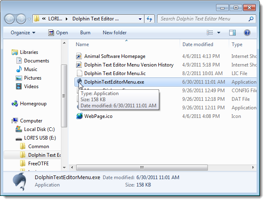This screenshot has width=266, height=202.
Task: Open the Help button
Action: point(247,33)
